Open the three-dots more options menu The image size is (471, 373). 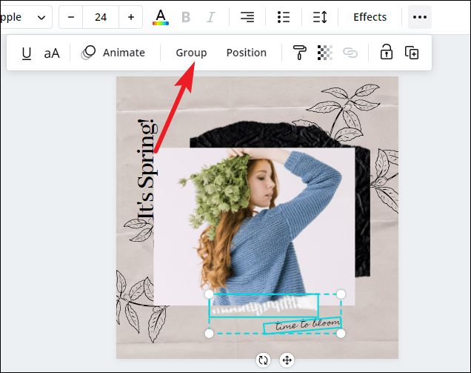(x=420, y=17)
